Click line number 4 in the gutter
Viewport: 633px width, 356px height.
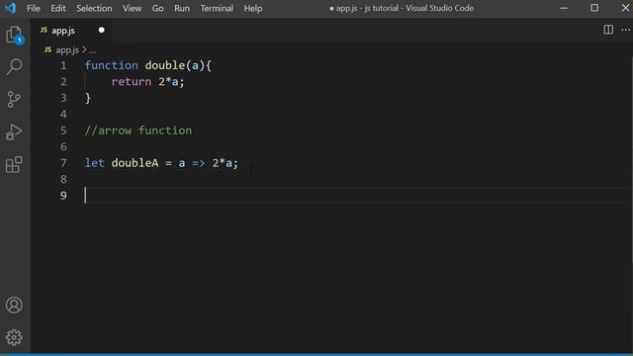63,115
